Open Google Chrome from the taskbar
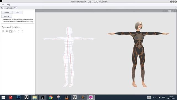This screenshot has height=100, width=177. (51, 97)
